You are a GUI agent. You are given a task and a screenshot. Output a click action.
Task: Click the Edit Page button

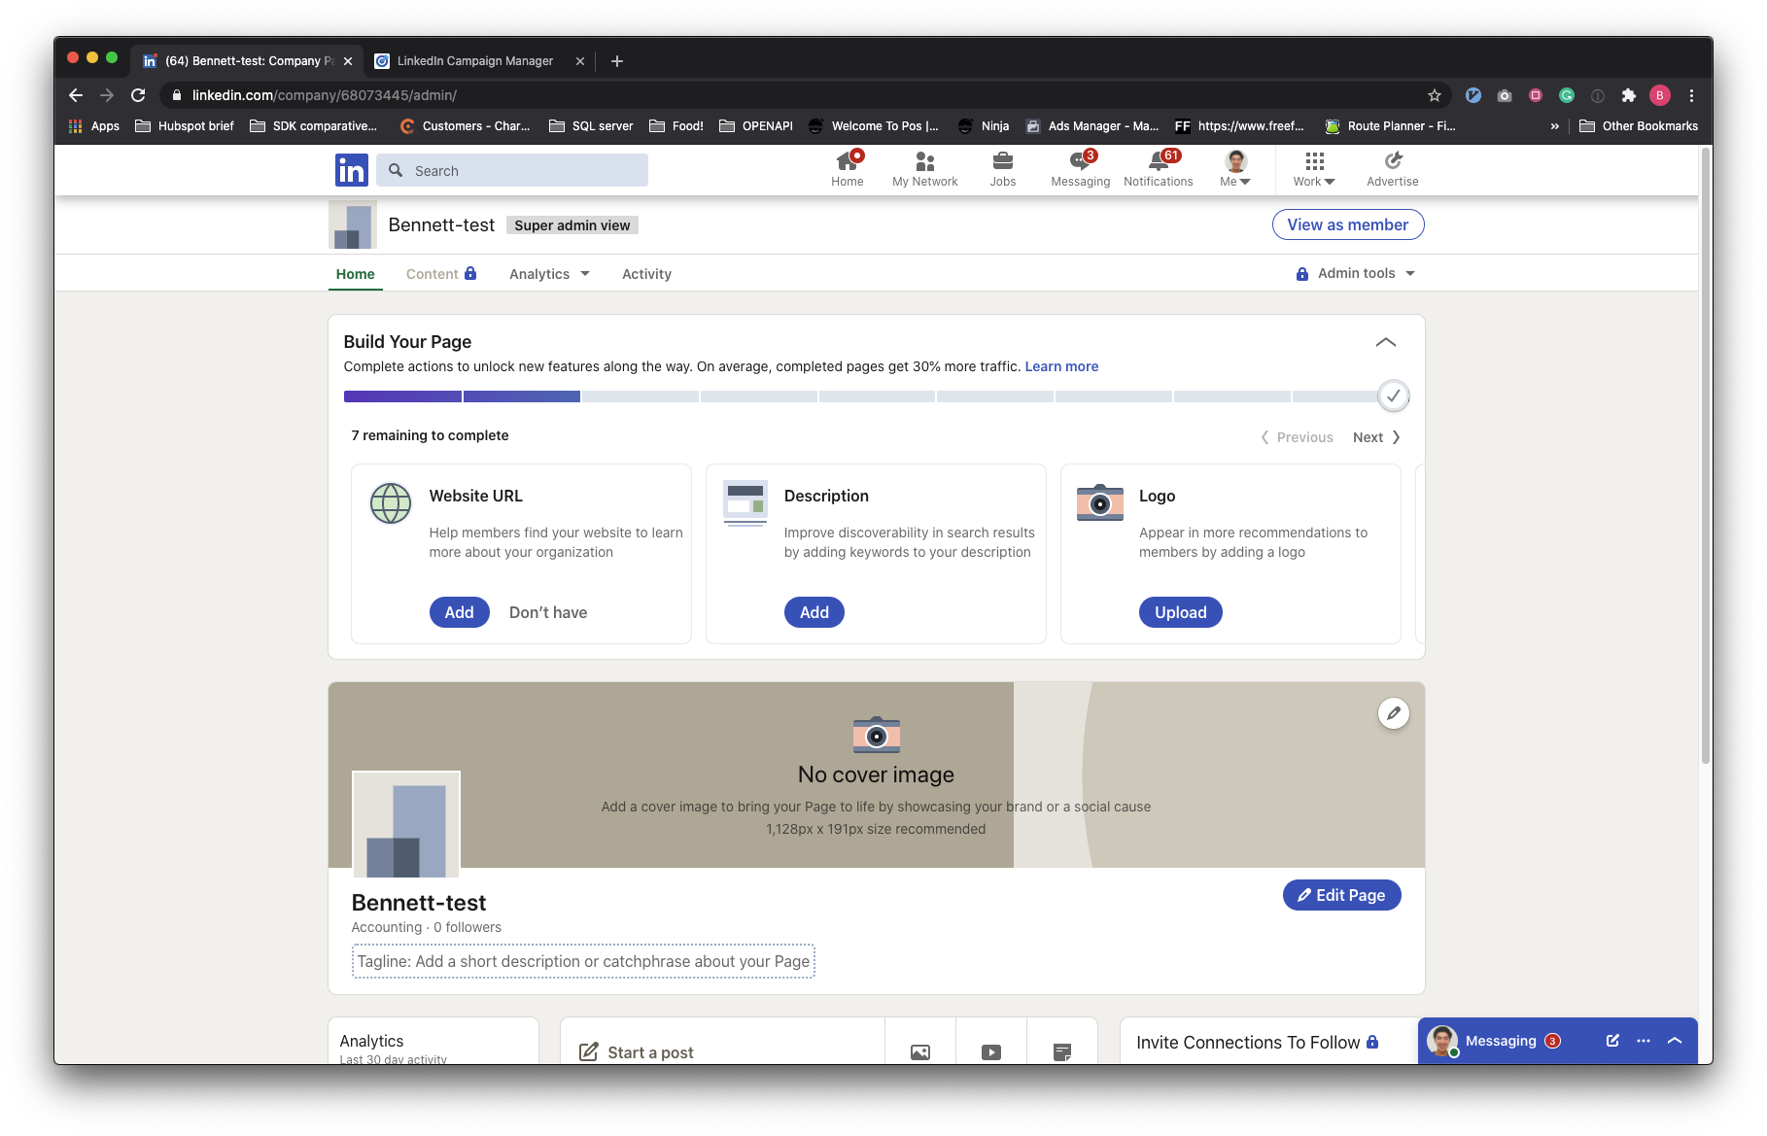pos(1341,895)
